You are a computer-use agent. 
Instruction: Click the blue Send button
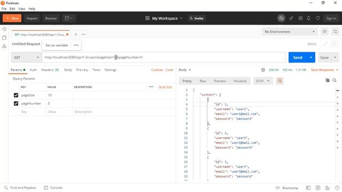pos(298,58)
